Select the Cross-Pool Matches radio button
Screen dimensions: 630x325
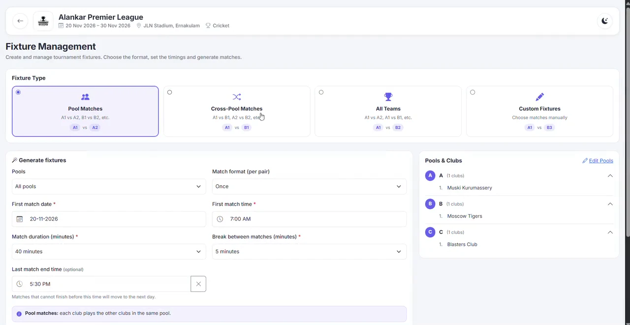(170, 92)
